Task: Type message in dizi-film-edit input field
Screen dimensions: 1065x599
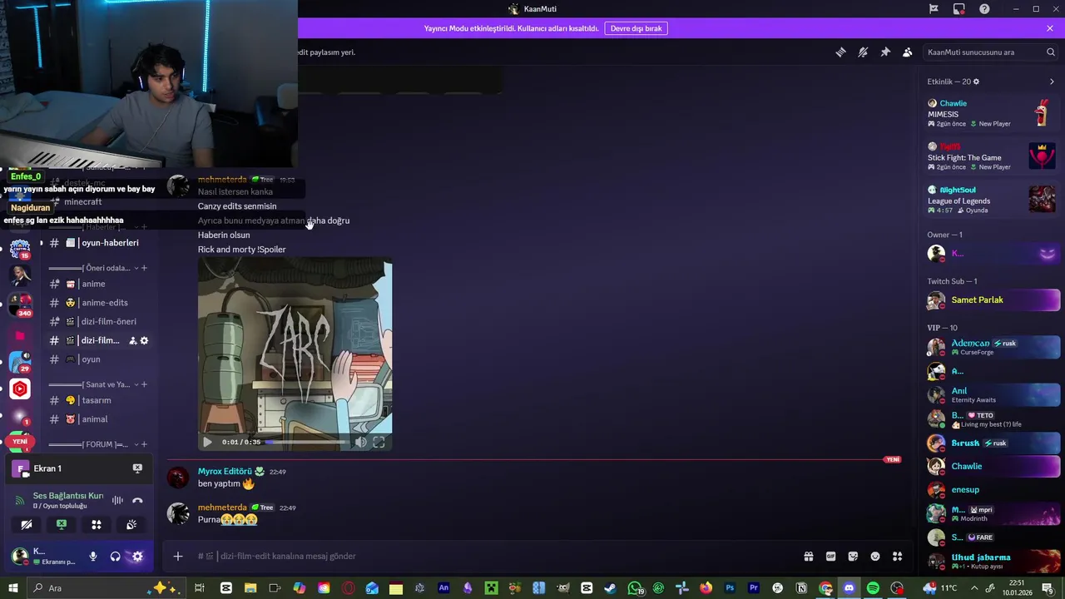Action: click(x=499, y=556)
